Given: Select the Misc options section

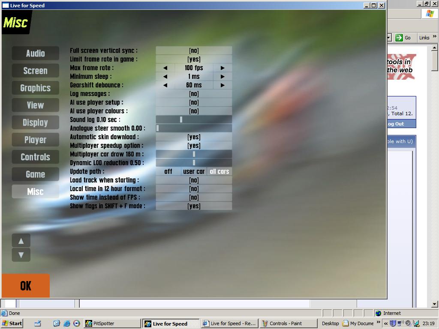Looking at the screenshot, I should pos(35,191).
